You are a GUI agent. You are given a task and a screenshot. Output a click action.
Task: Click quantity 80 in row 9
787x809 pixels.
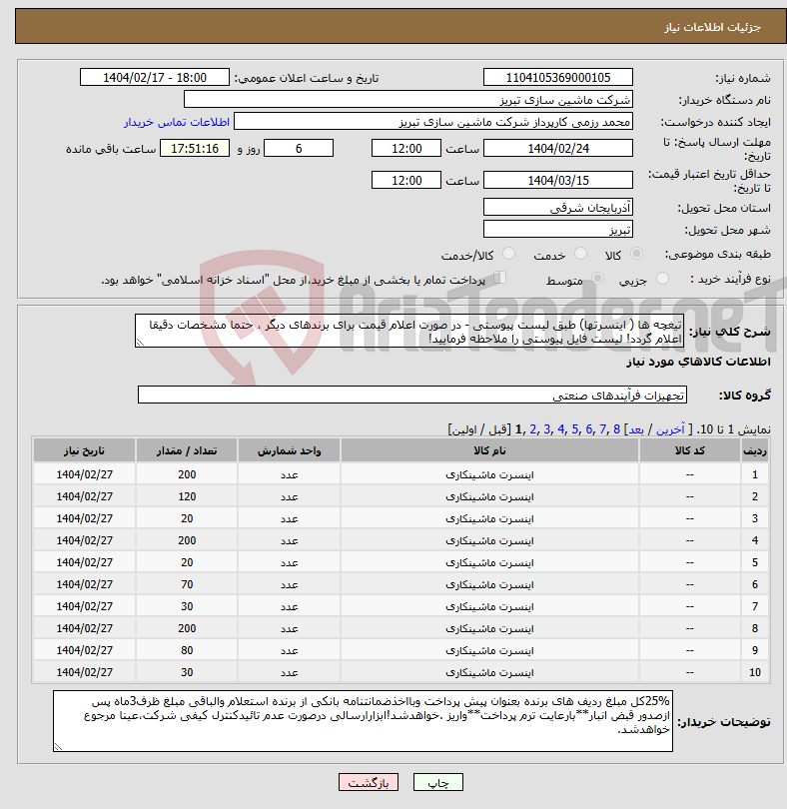click(x=187, y=650)
